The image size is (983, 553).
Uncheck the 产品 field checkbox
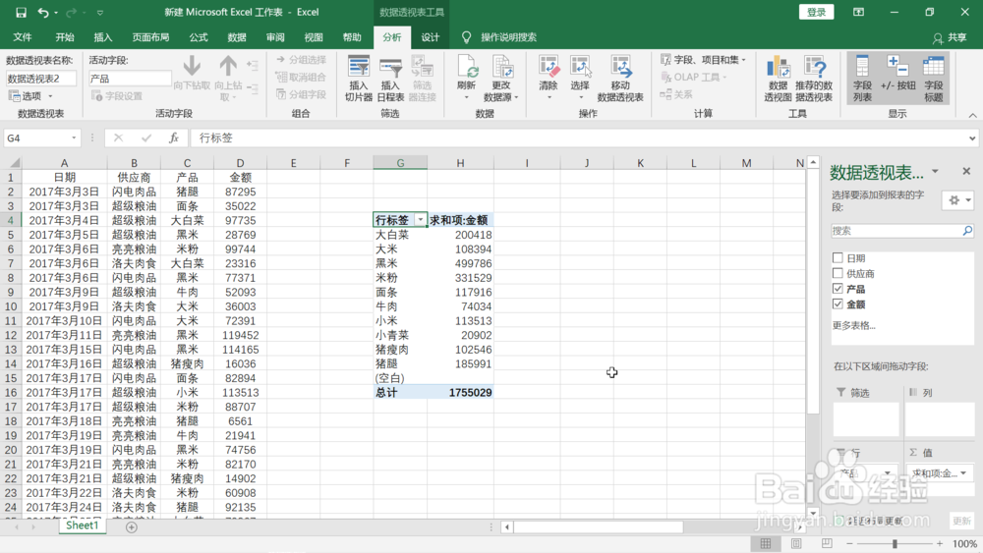[838, 289]
